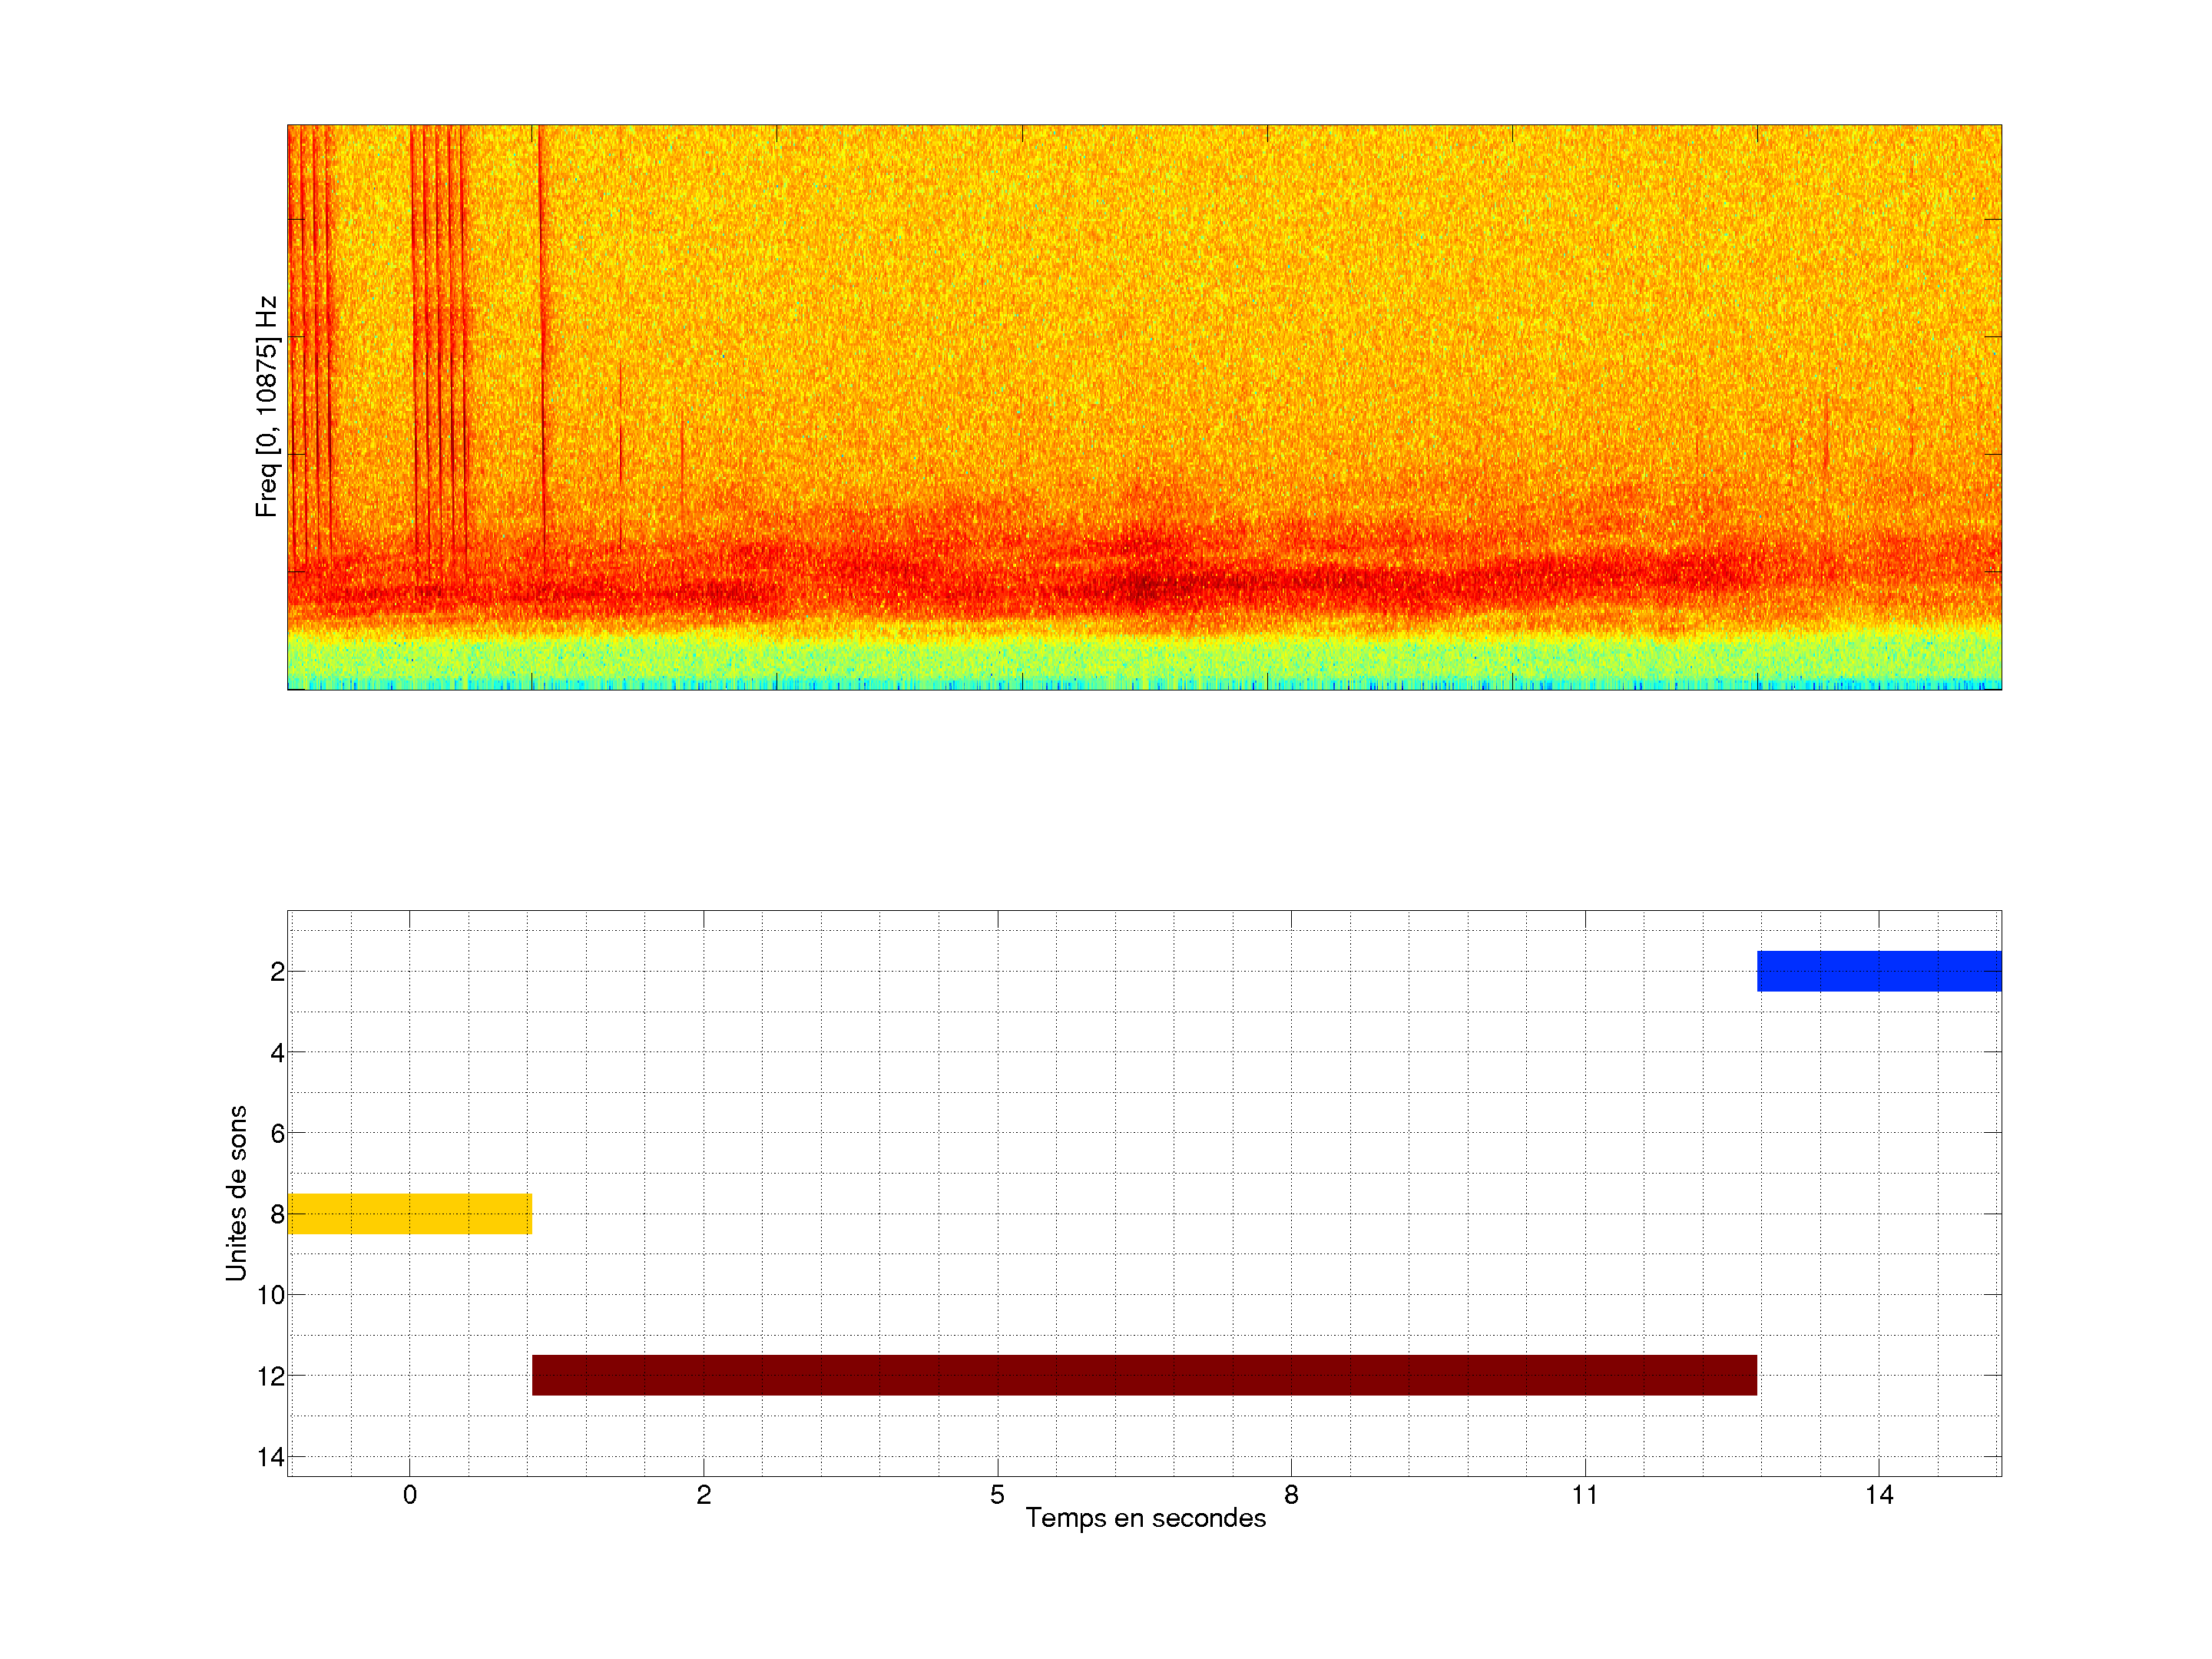Click the dark red bar at unit 12
Viewport: 2212px width, 1659px height.
[x=1144, y=1375]
